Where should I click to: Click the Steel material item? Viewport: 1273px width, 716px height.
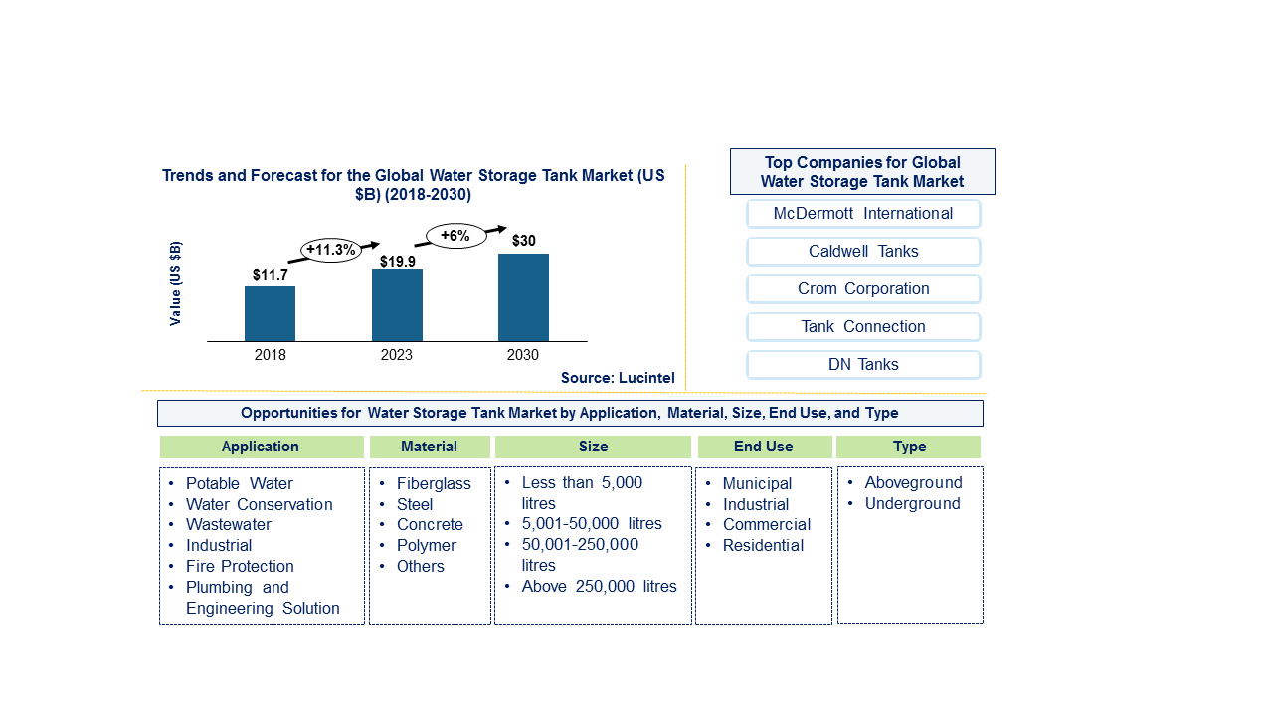(x=415, y=504)
